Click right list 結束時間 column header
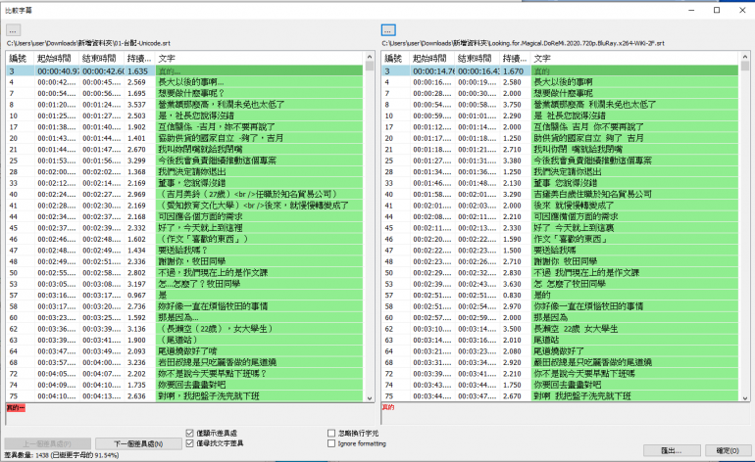 pos(477,58)
